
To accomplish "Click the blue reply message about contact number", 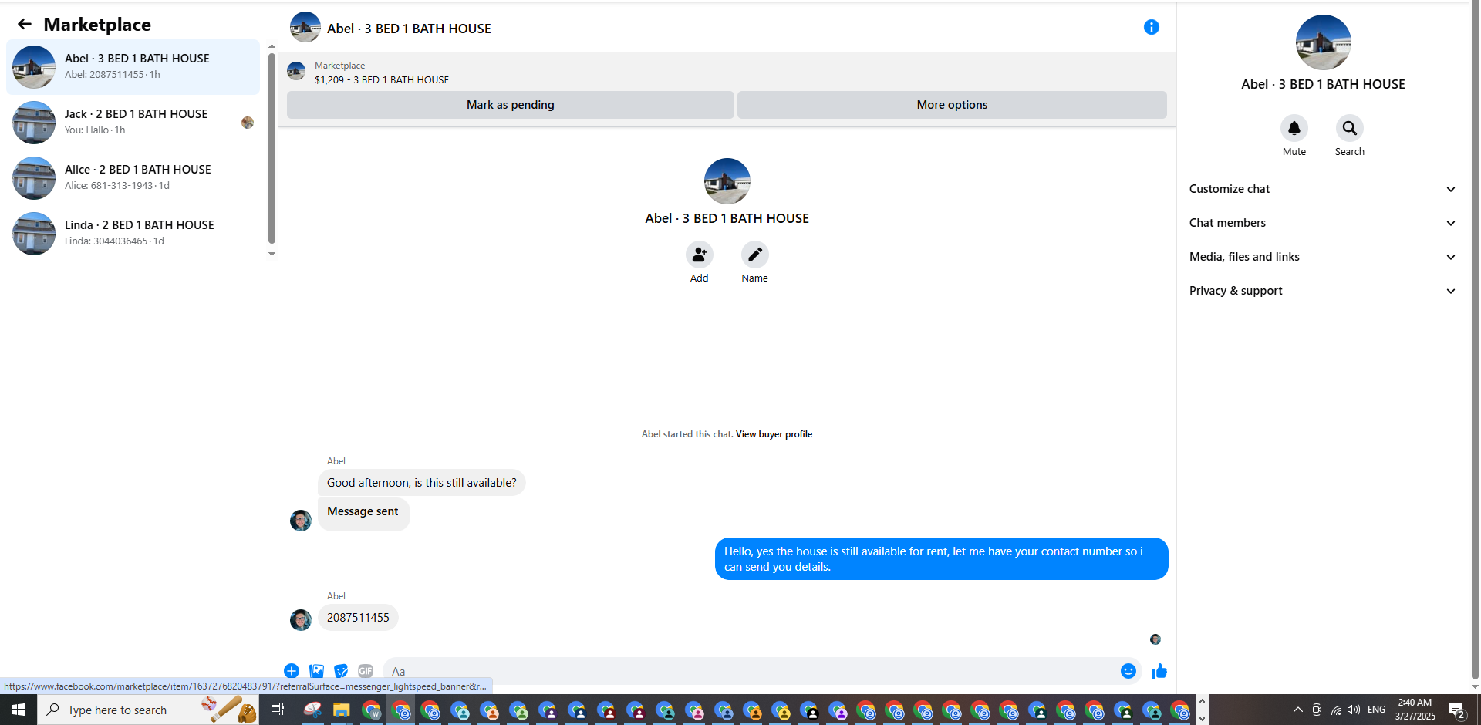I will pyautogui.click(x=941, y=559).
